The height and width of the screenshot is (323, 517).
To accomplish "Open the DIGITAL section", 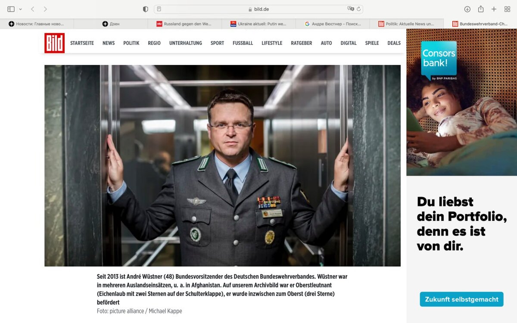I will pyautogui.click(x=349, y=43).
